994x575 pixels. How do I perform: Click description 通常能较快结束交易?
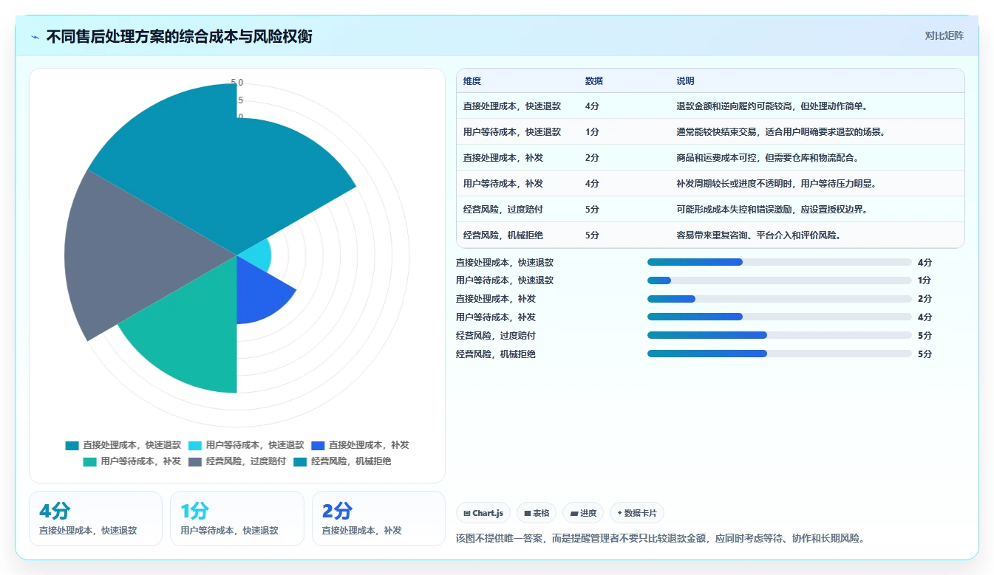pyautogui.click(x=780, y=132)
